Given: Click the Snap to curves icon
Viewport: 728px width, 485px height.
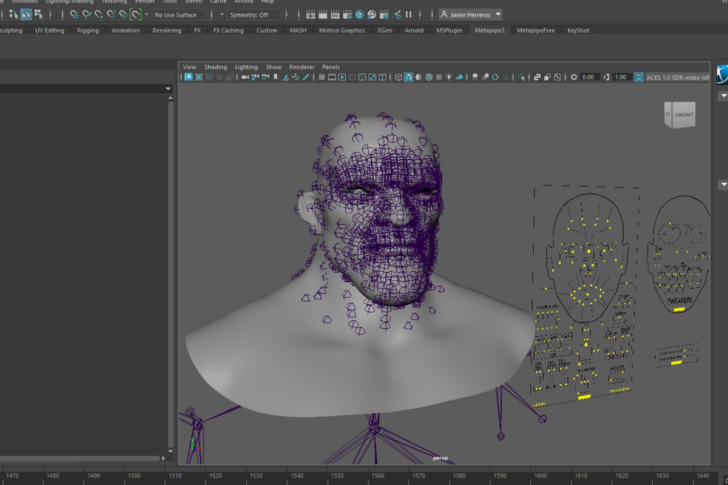Looking at the screenshot, I should tap(87, 15).
